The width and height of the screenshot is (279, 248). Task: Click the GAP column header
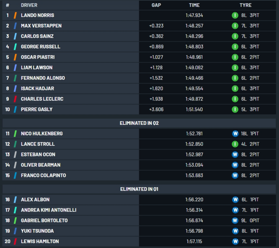tap(156, 5)
